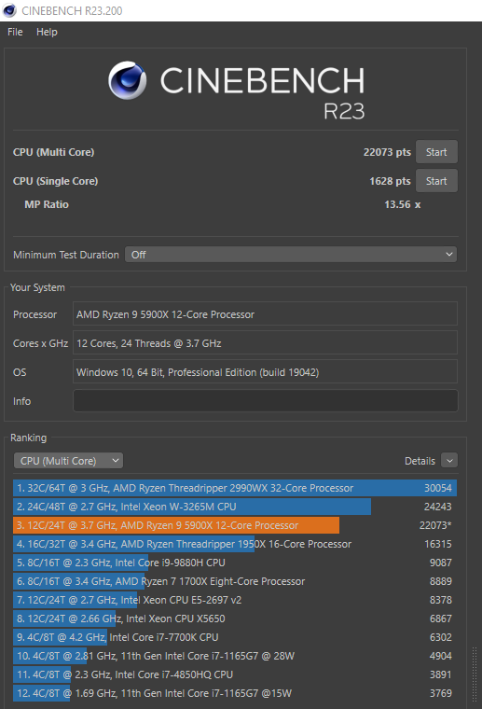Screen dimensions: 482x709
Task: Select the orange Ryzen 9 5900X ranking row
Action: tap(235, 525)
